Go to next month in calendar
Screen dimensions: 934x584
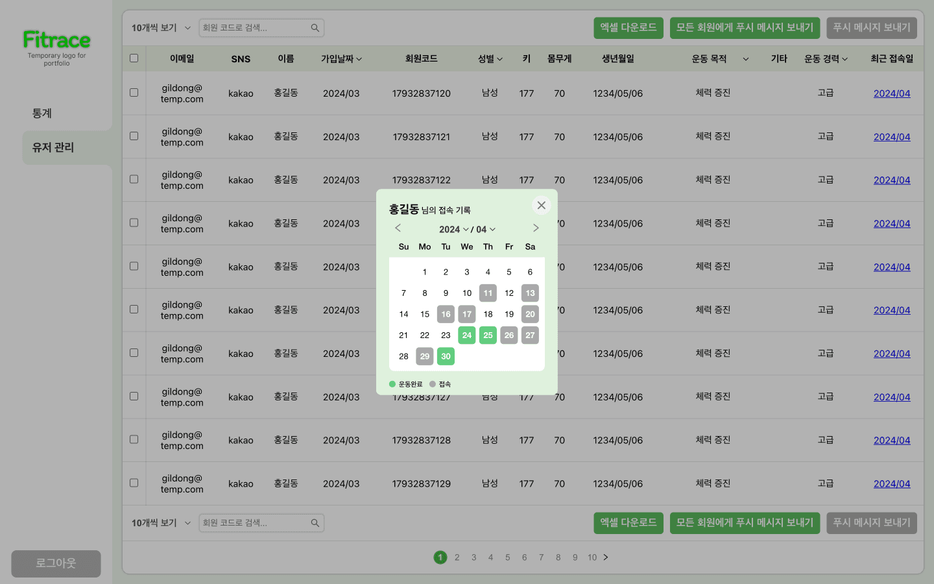point(536,228)
